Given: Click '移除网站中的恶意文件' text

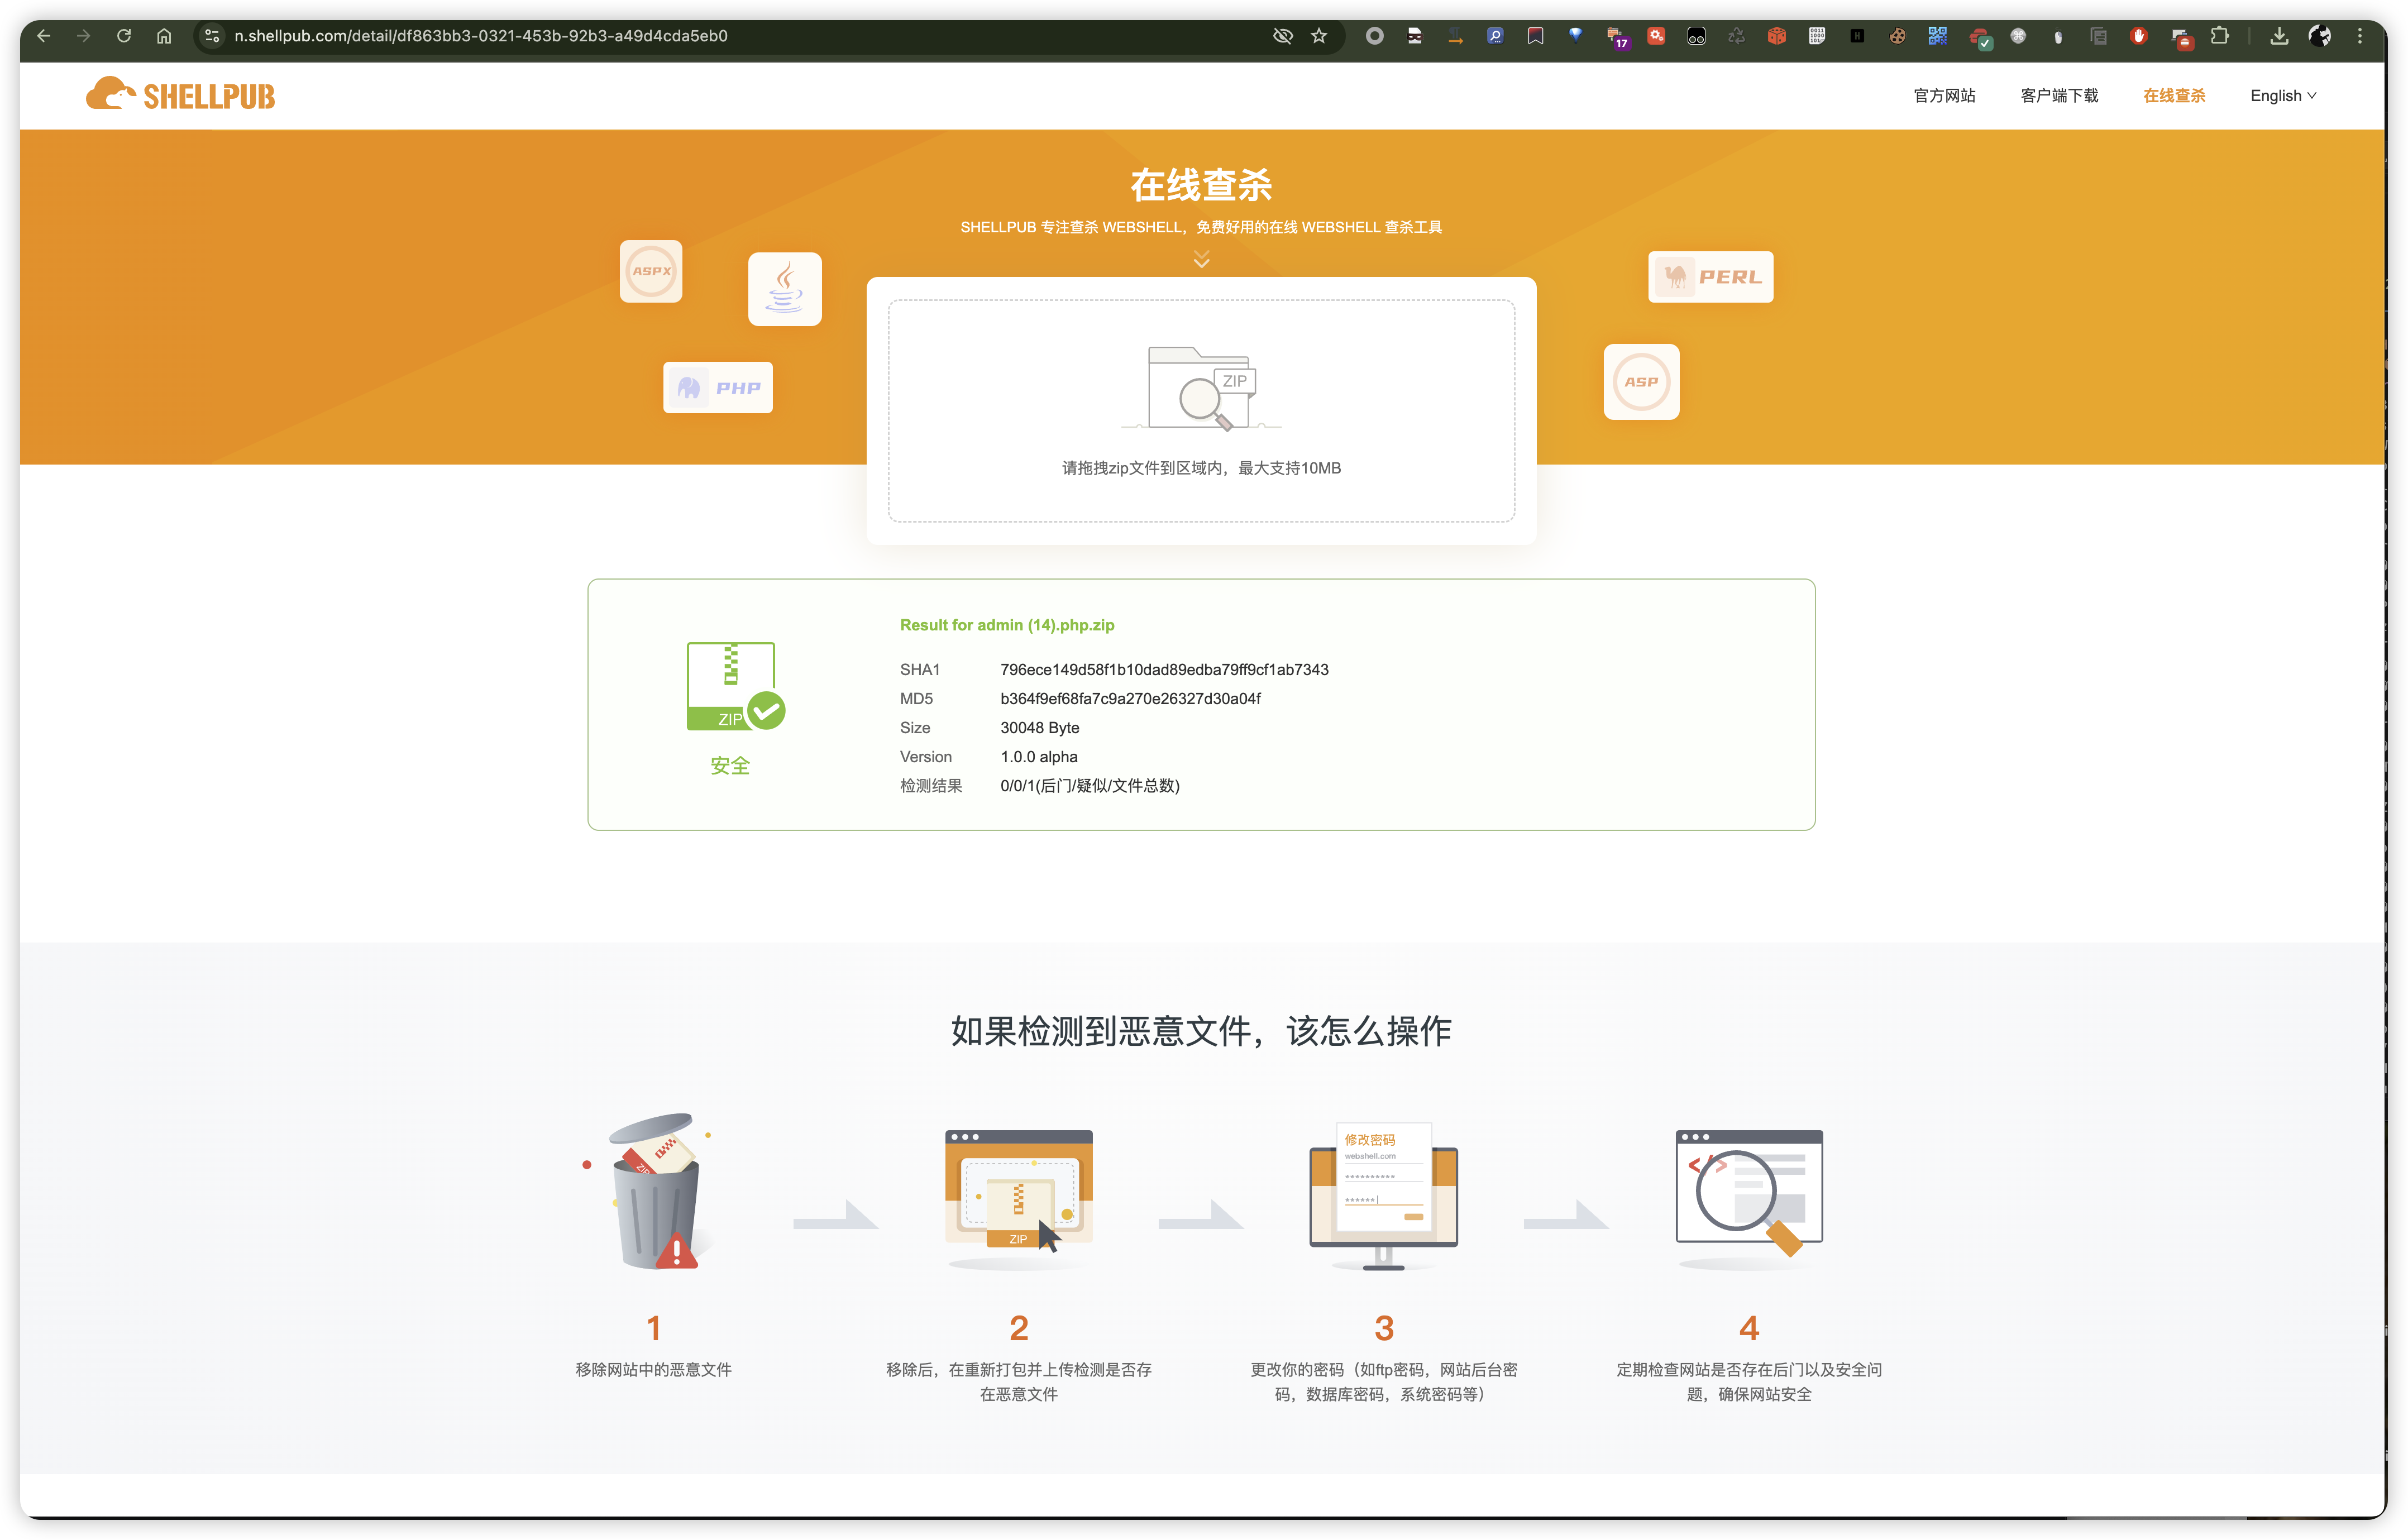Looking at the screenshot, I should (654, 1370).
